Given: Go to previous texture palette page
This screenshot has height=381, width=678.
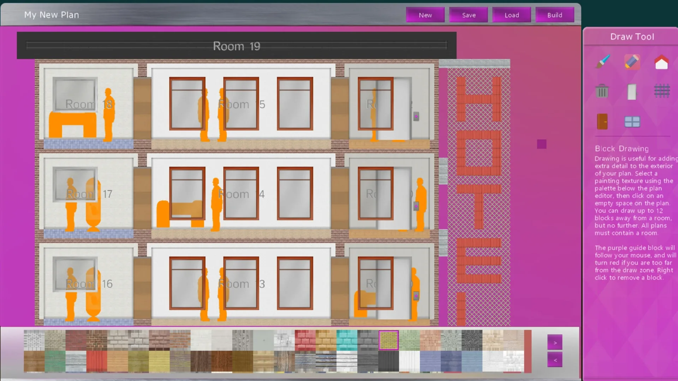Looking at the screenshot, I should (555, 360).
